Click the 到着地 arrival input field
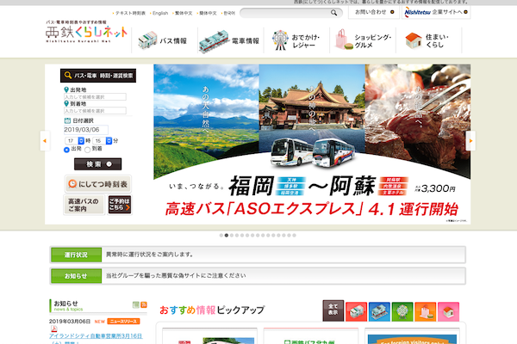517x344 pixels. [x=95, y=111]
